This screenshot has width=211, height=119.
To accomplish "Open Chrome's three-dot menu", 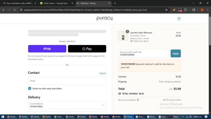I will tap(208, 10).
